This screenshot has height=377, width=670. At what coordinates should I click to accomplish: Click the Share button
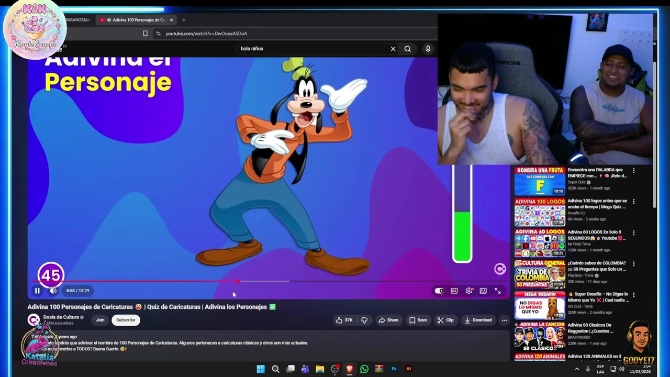click(x=388, y=320)
